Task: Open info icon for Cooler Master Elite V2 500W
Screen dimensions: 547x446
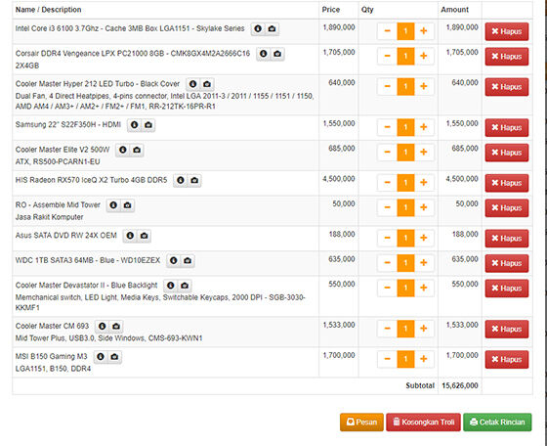Action: click(x=123, y=150)
